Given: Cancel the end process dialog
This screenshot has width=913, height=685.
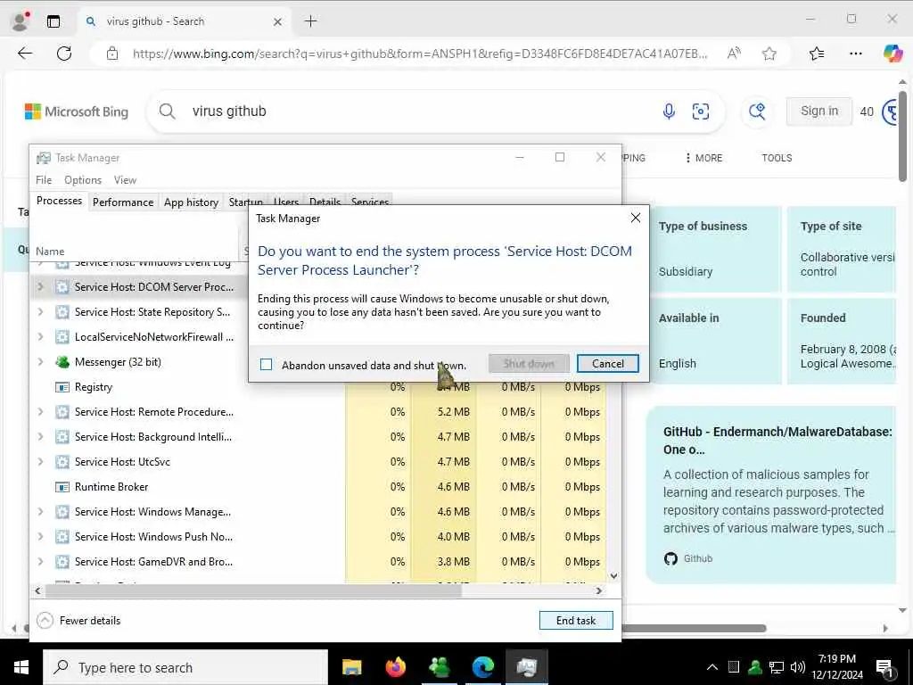Looking at the screenshot, I should (x=607, y=364).
